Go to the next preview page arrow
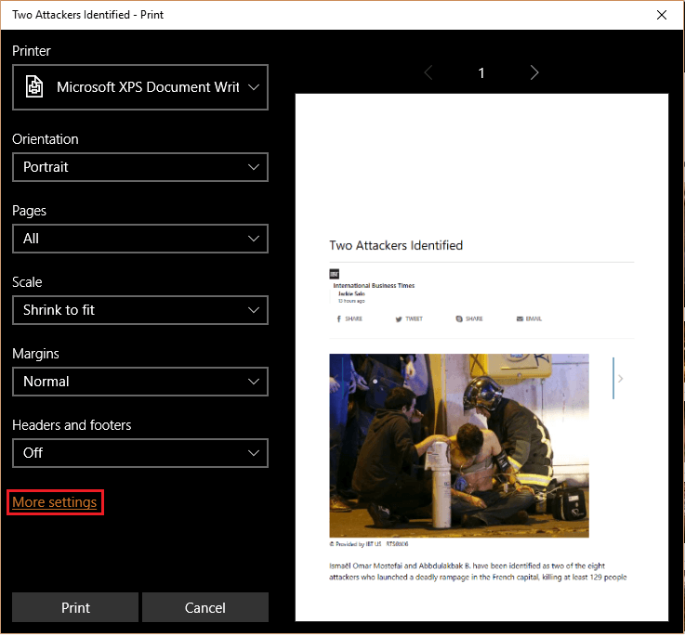Screen dimensions: 685x636 point(534,72)
